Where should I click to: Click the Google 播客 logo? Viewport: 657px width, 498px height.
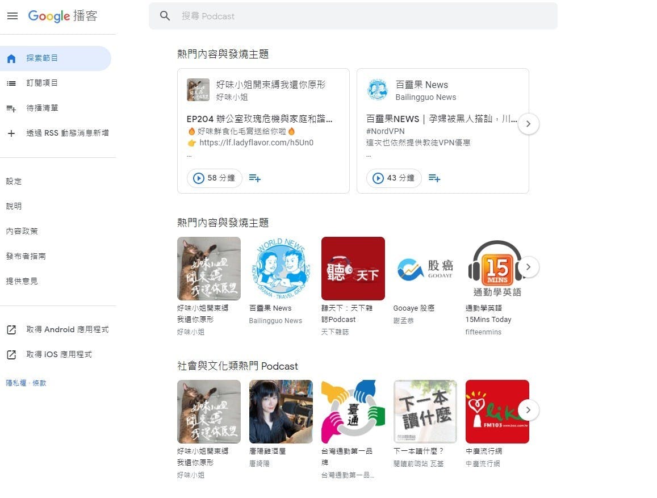(x=63, y=16)
